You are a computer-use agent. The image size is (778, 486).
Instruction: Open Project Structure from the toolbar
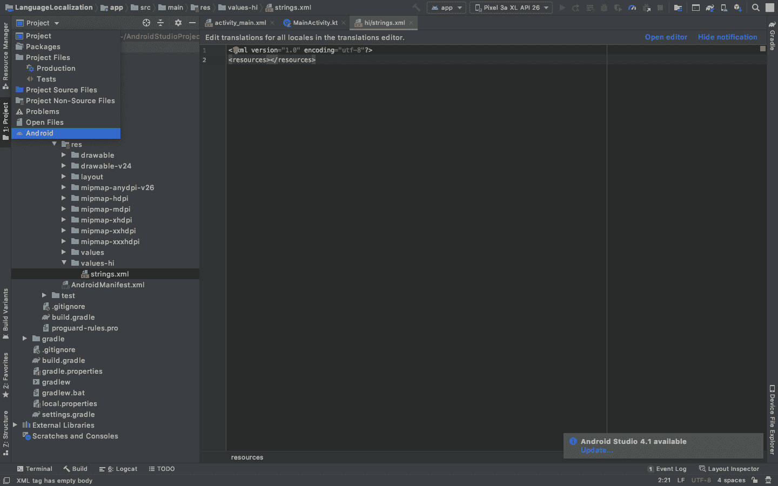[x=678, y=8]
